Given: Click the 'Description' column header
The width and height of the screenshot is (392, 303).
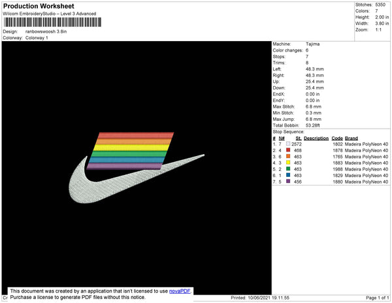Looking at the screenshot, I should click(x=316, y=138).
